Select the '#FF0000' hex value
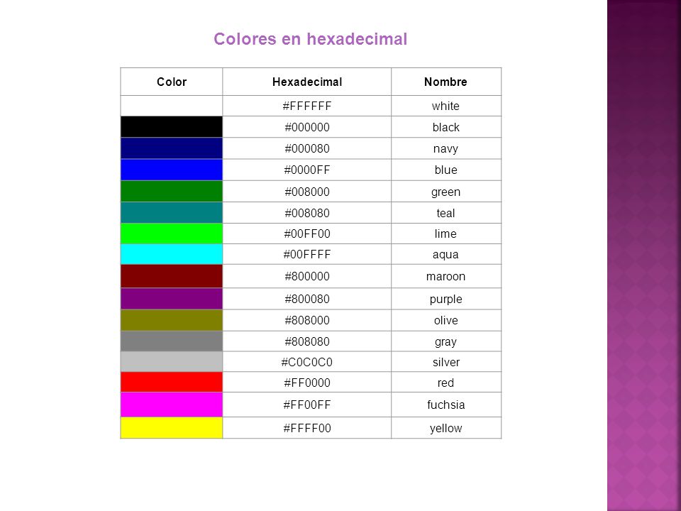Image resolution: width=681 pixels, height=511 pixels. 307,383
